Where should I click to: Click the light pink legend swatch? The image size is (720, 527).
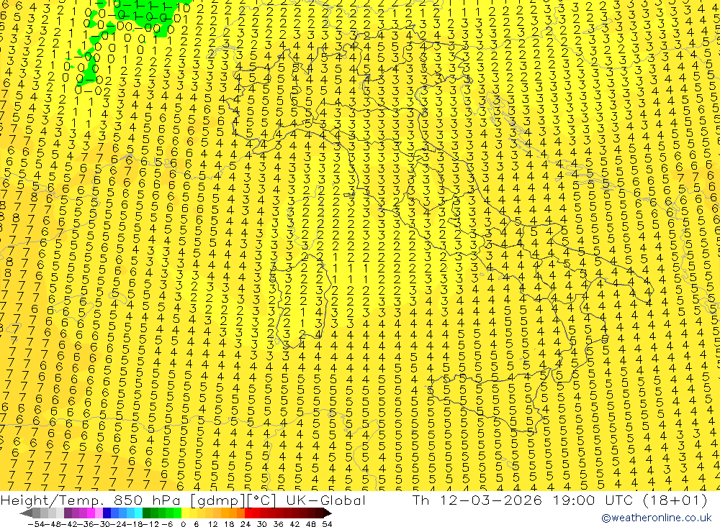point(99,513)
